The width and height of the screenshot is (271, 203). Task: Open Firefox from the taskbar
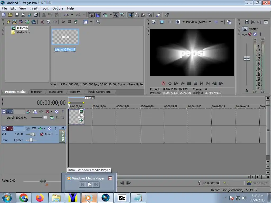(40, 198)
